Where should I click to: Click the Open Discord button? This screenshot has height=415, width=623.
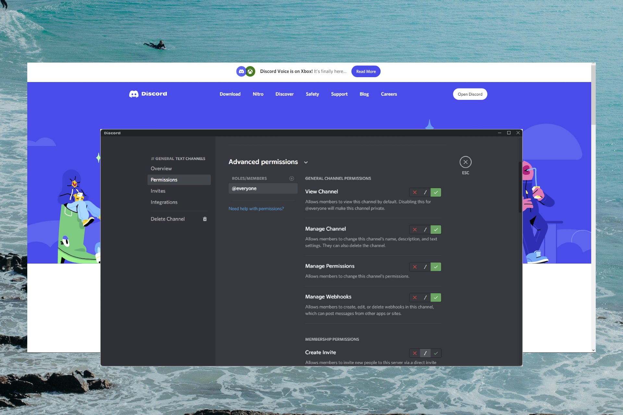click(470, 94)
